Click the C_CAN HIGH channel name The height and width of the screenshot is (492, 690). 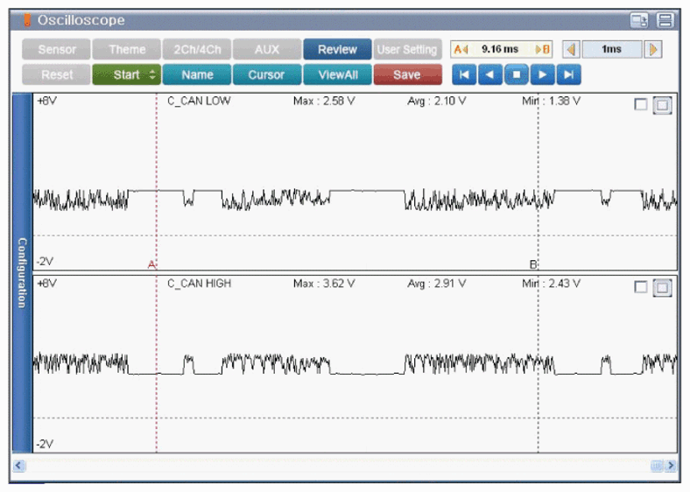tap(200, 284)
